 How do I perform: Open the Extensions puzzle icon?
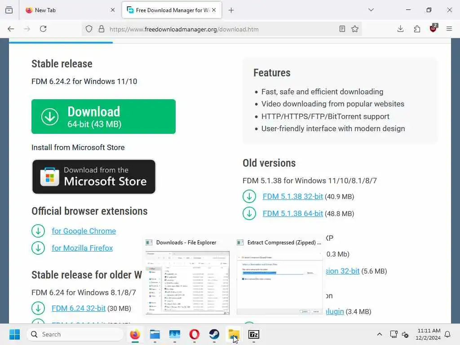(x=417, y=29)
